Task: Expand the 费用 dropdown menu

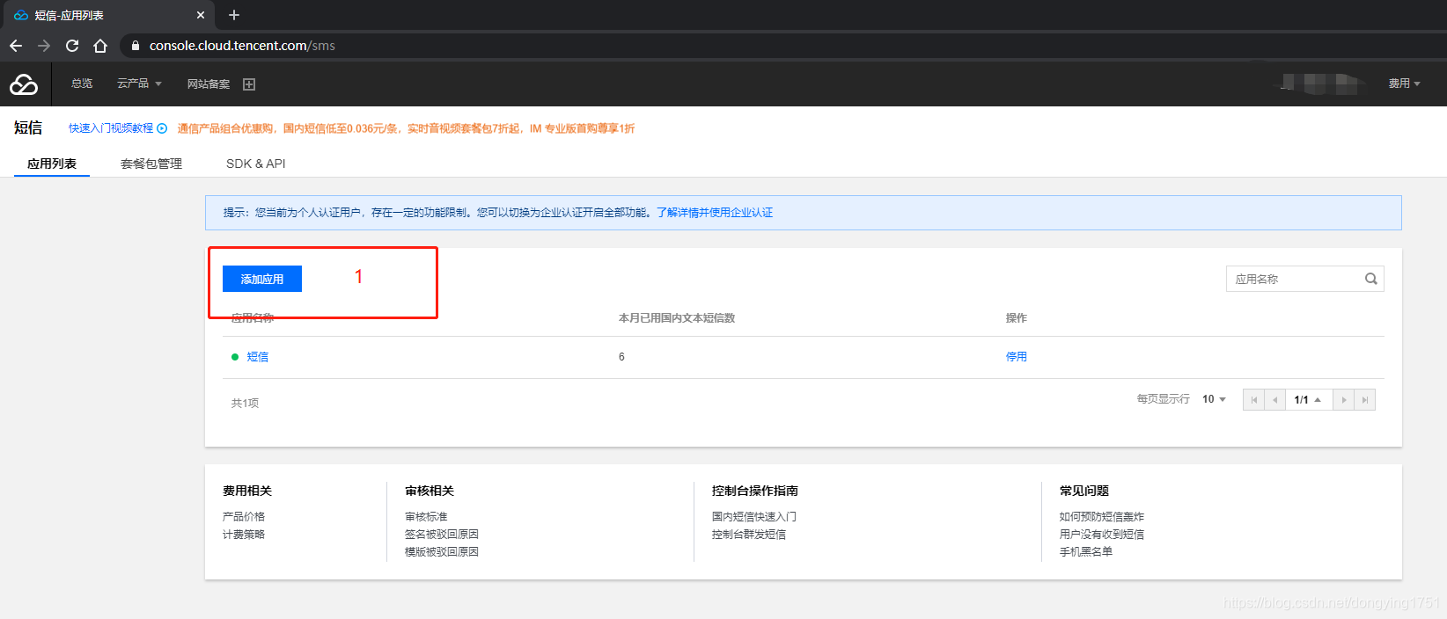Action: tap(1405, 84)
